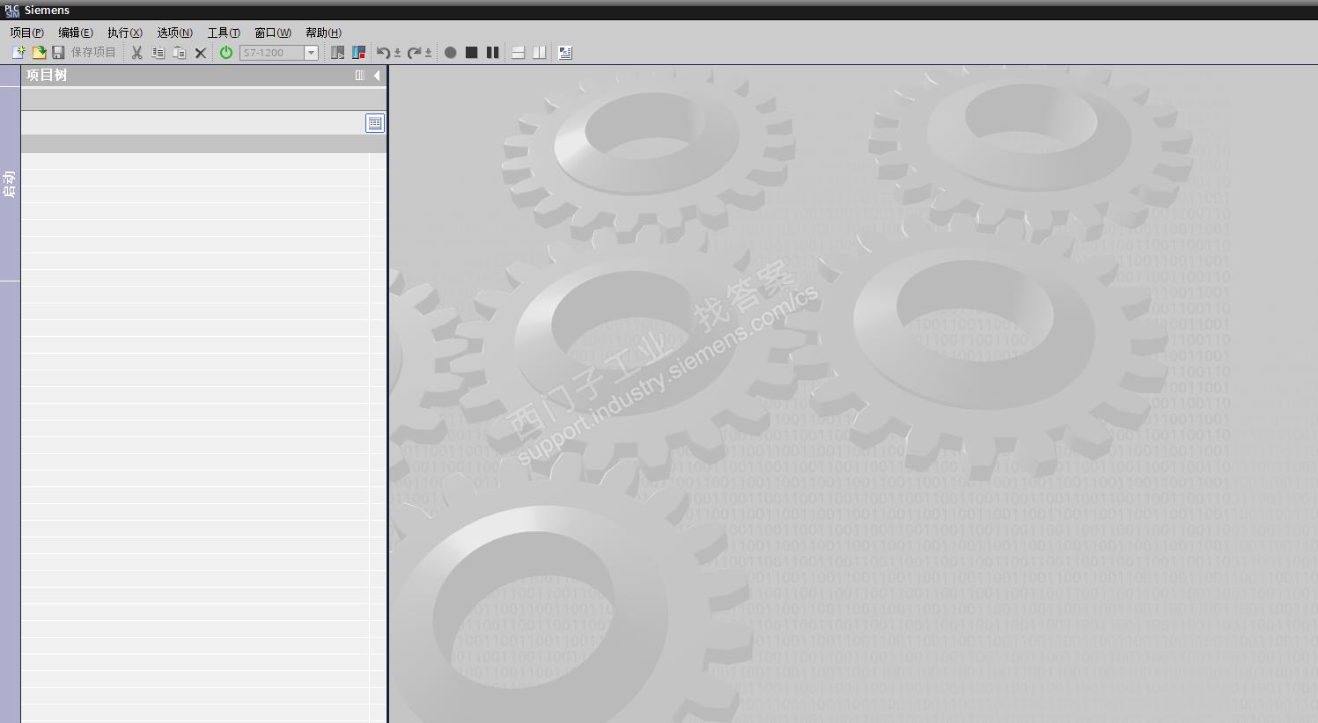Open the S7-1200 PLC type dropdown
This screenshot has width=1318, height=723.
[311, 53]
